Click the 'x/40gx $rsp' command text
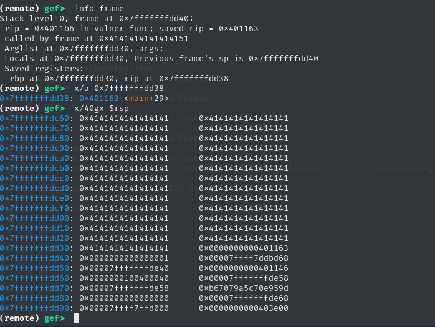 (x=102, y=109)
